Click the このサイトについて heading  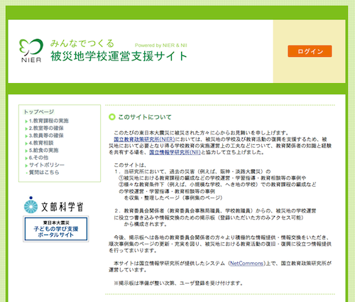[x=145, y=117]
